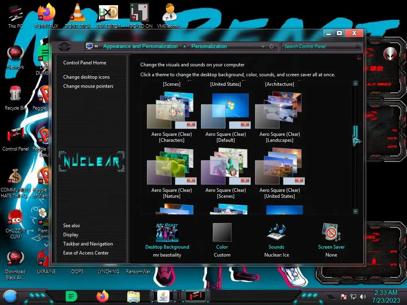
Task: Select the RansomWar desktop label
Action: coord(140,272)
